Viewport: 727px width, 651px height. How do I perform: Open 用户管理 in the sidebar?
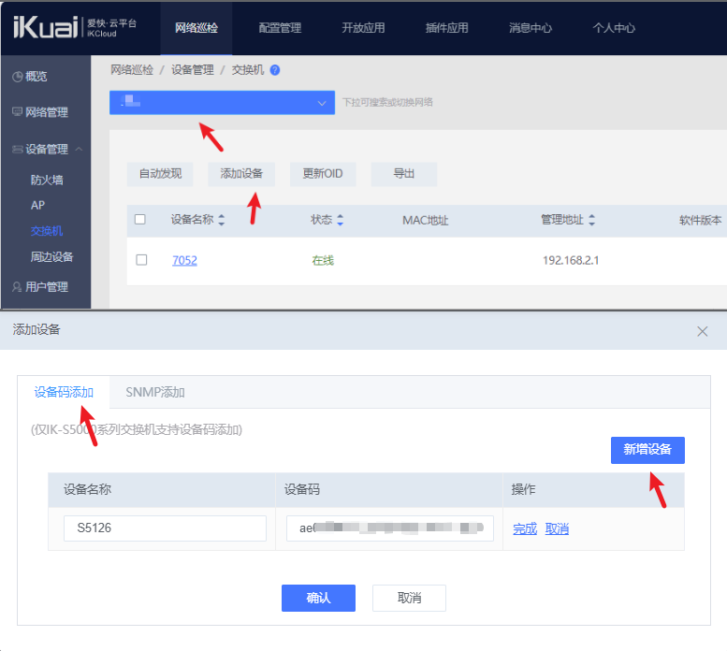[x=47, y=287]
